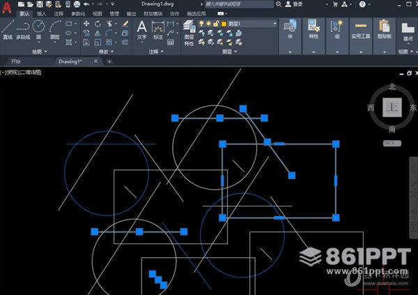Click 北 (North) on the ViewCube compass

coord(392,86)
